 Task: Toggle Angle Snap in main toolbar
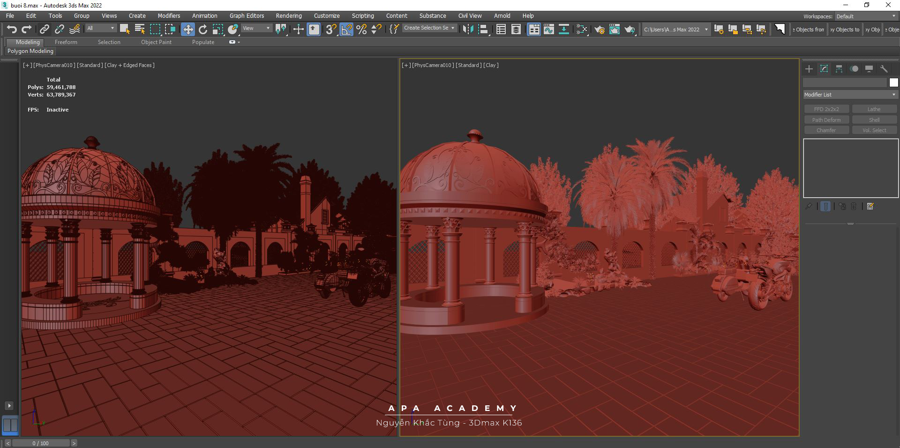(346, 30)
